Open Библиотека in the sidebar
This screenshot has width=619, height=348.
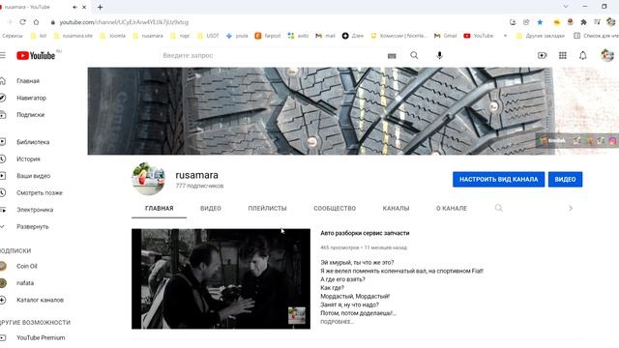(x=33, y=142)
